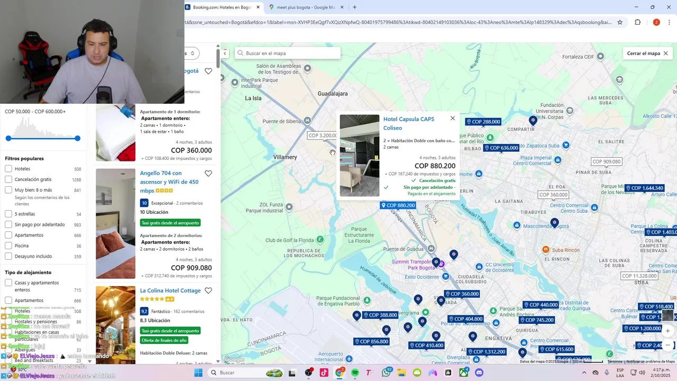Check the Hoteles filter
The image size is (677, 381).
pos(8,169)
